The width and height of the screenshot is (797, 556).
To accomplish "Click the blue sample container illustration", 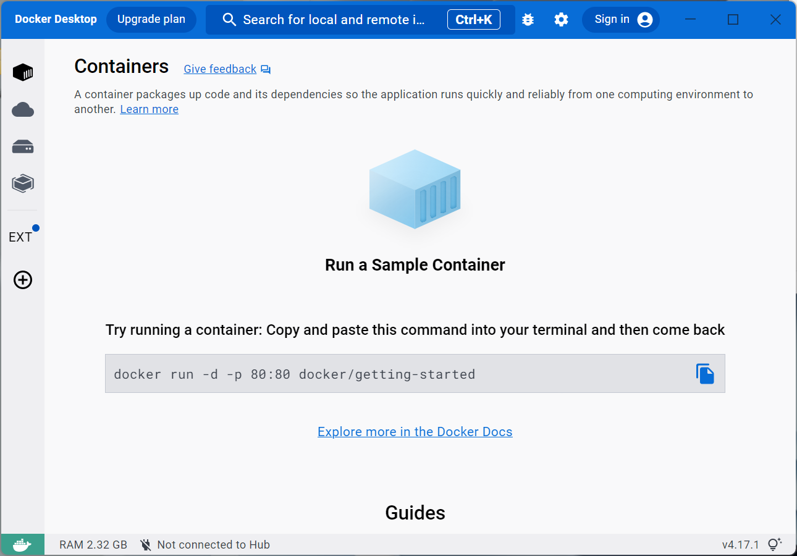I will click(415, 189).
